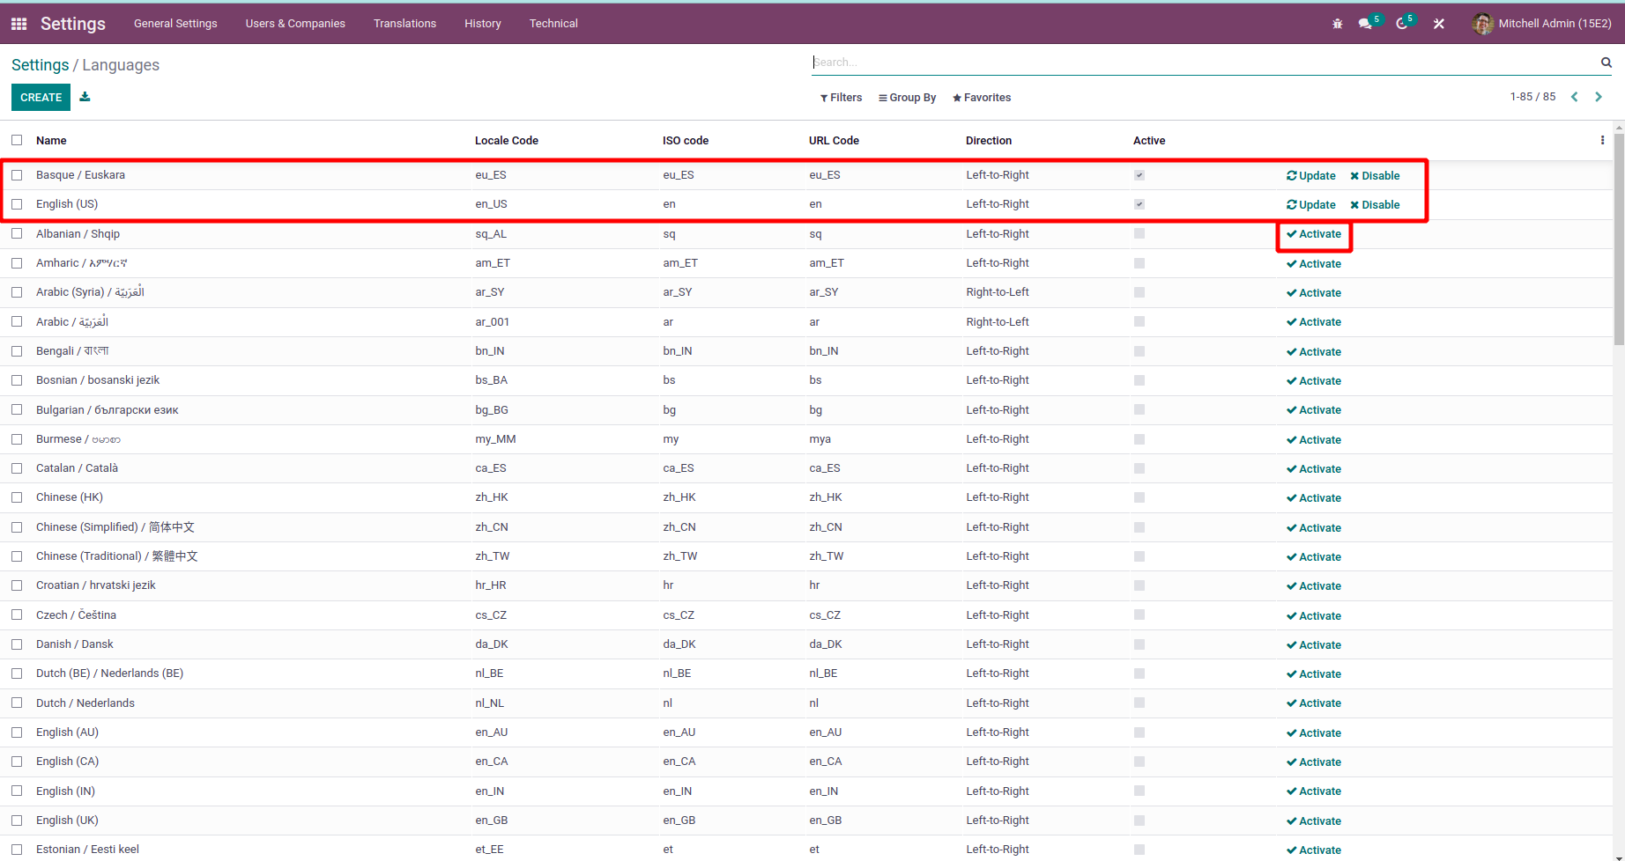The height and width of the screenshot is (861, 1625).
Task: Check the Chinese (HK) row checkbox
Action: coord(17,497)
